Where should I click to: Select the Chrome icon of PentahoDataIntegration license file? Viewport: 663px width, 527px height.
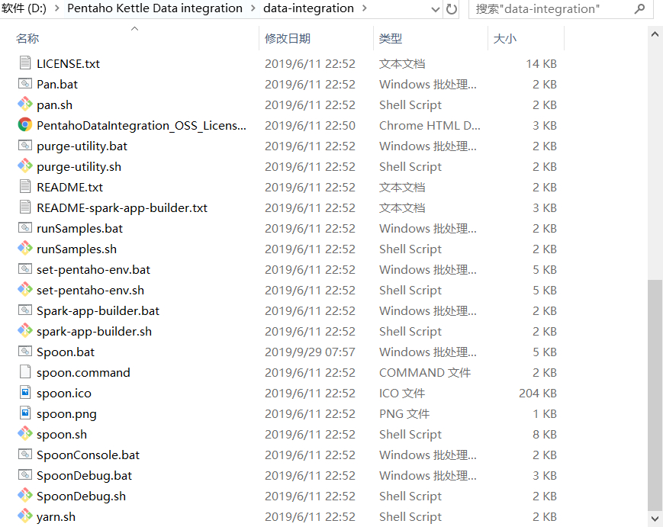point(24,126)
